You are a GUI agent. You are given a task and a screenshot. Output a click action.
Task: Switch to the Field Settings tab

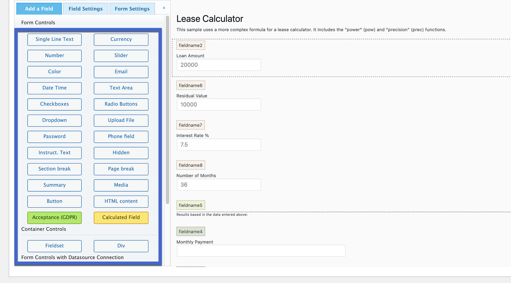pos(85,8)
